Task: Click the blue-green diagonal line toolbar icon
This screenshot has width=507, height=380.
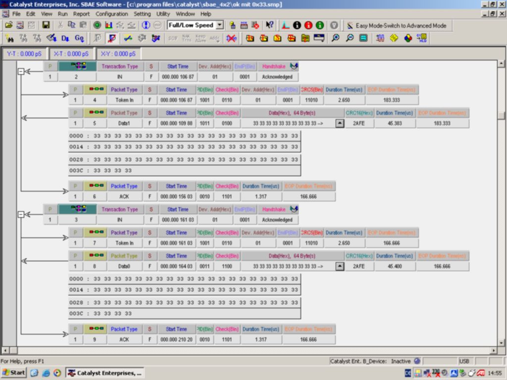Action: point(128,38)
